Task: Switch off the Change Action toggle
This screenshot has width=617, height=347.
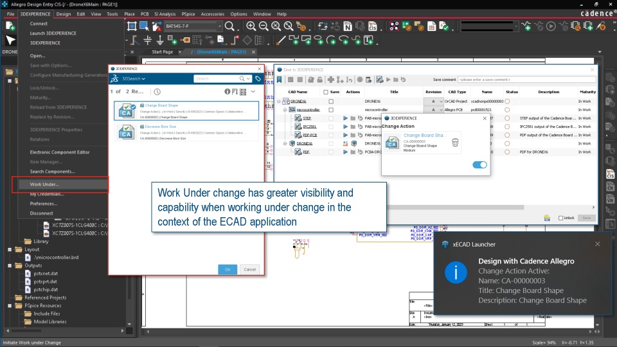Action: click(479, 165)
